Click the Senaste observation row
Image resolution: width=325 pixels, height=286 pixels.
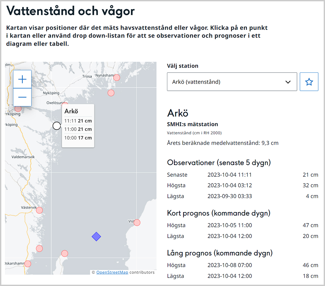click(x=242, y=175)
